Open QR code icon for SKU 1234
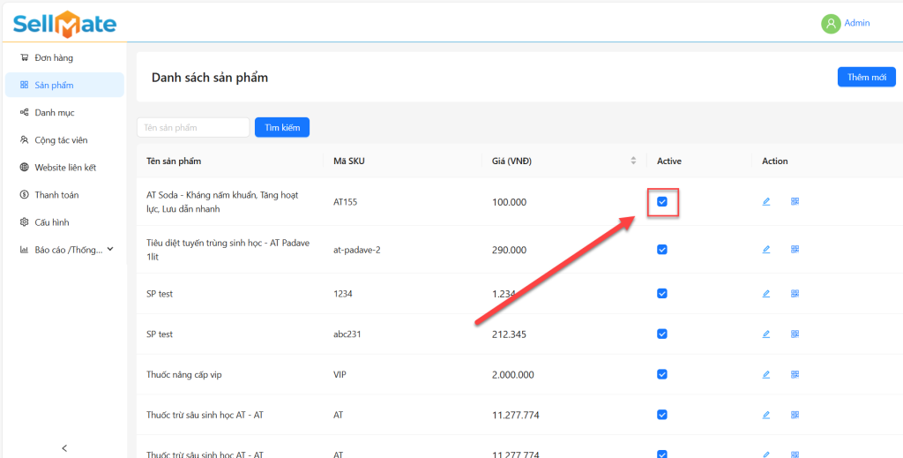 pyautogui.click(x=795, y=294)
